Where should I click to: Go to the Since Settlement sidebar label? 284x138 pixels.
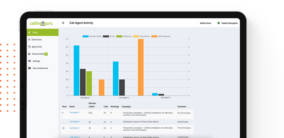40,68
